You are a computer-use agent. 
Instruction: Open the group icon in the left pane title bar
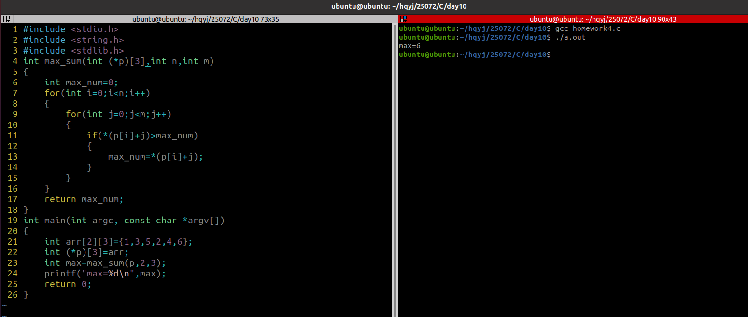coord(6,19)
